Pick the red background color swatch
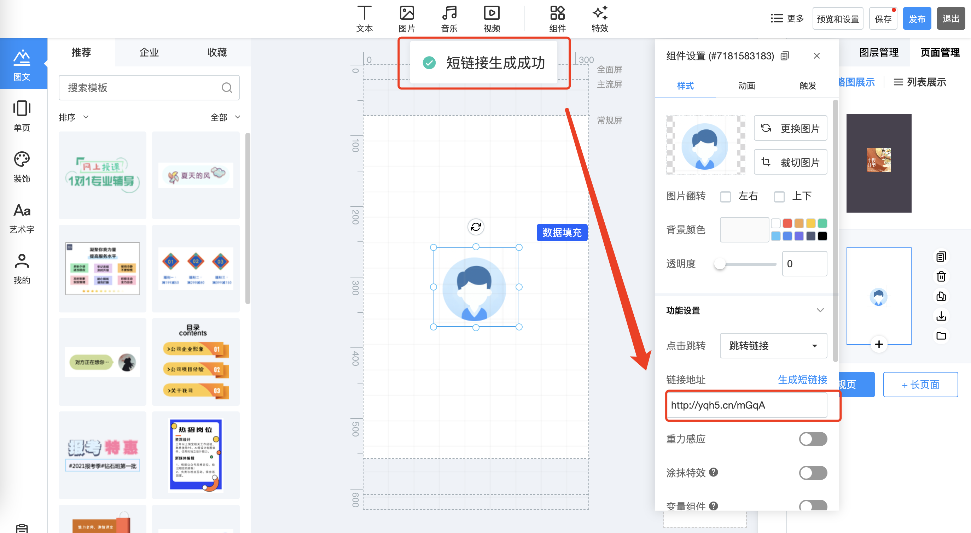The width and height of the screenshot is (971, 533). (787, 223)
